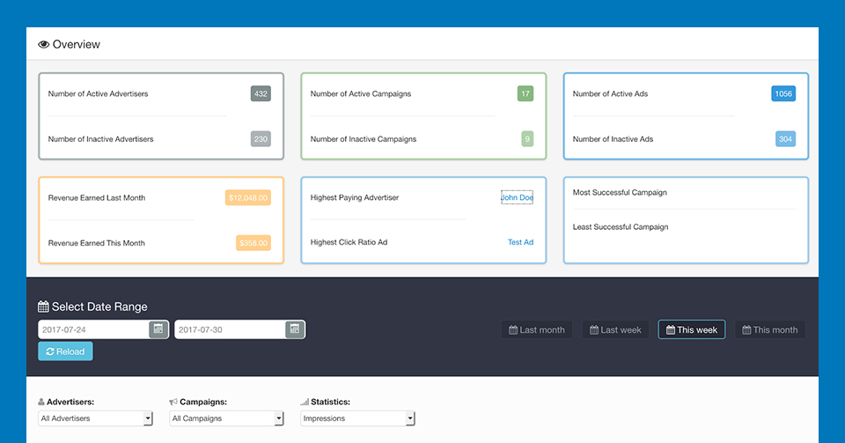Select the This week range button
The width and height of the screenshot is (845, 443).
point(692,329)
